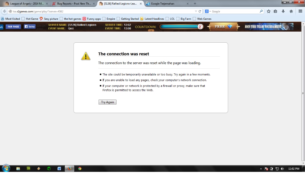This screenshot has height=181, width=305.
Task: Go to the Firefox home page icon
Action: point(291,11)
